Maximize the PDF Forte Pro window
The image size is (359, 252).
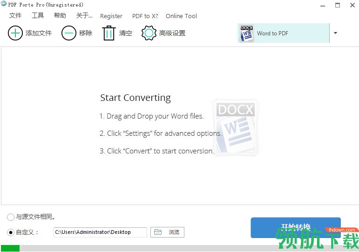(338, 5)
